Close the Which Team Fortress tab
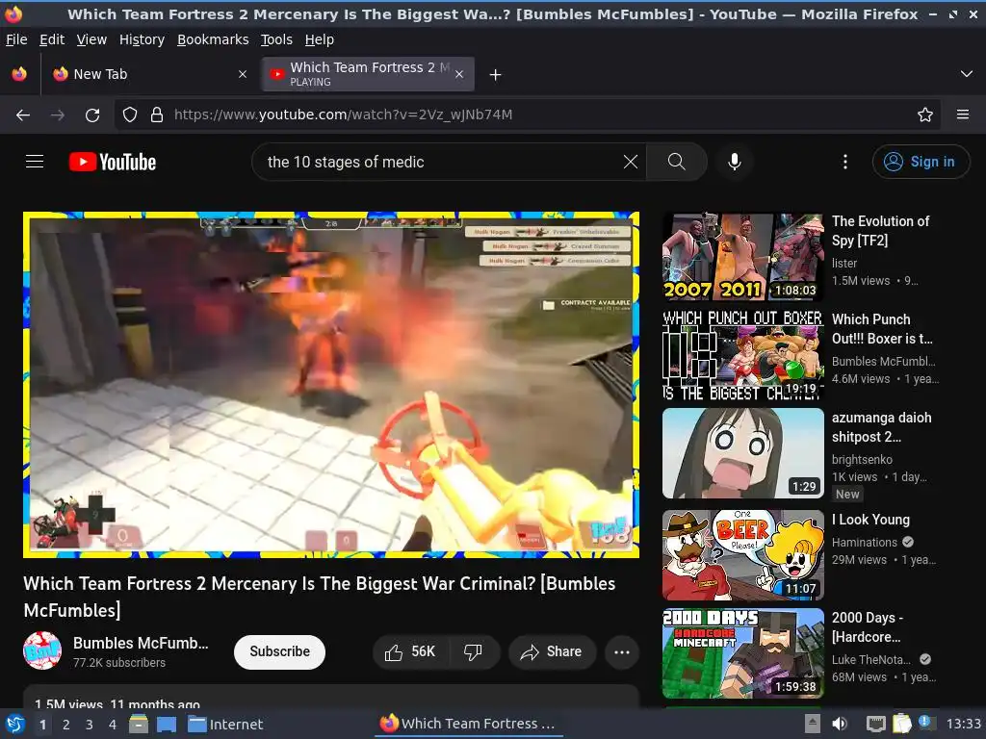This screenshot has height=739, width=986. (x=459, y=74)
